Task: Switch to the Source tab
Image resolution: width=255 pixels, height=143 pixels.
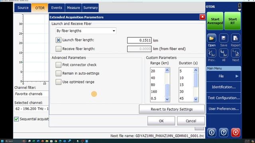Action: [23, 8]
